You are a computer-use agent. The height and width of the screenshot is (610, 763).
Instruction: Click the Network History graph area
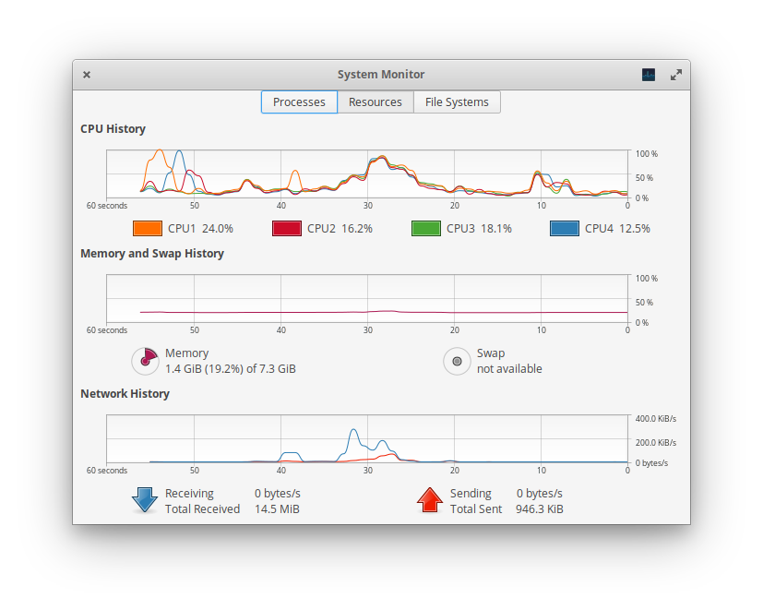coord(367,438)
